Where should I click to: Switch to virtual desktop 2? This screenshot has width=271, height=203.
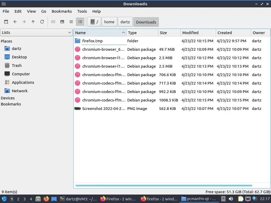click(18, 199)
